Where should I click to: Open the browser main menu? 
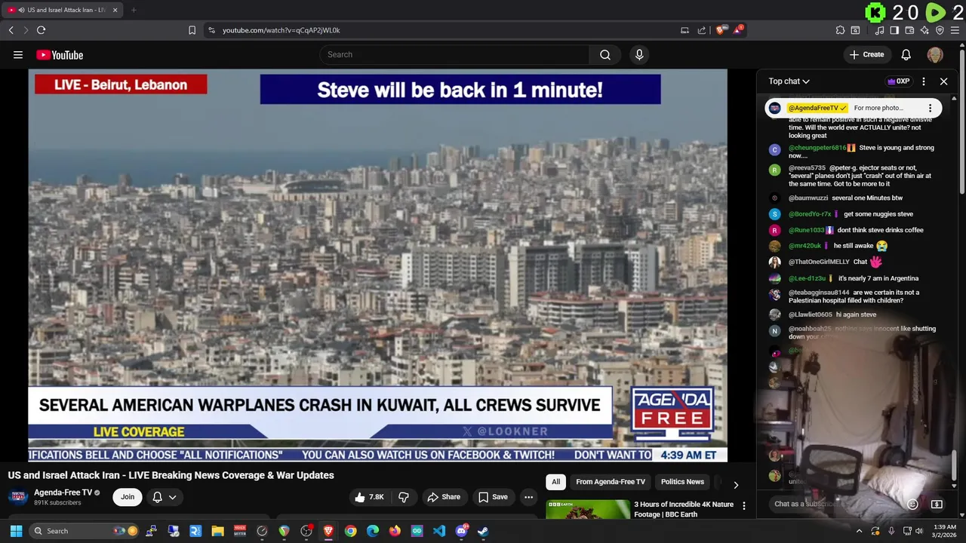955,30
